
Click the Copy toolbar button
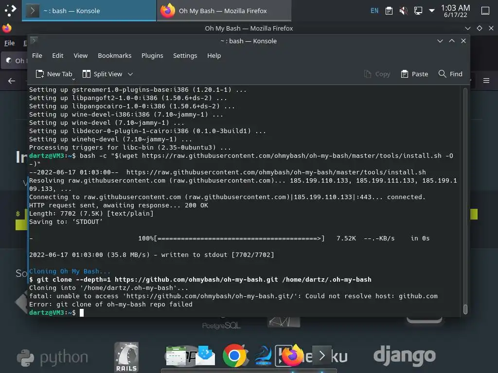377,74
